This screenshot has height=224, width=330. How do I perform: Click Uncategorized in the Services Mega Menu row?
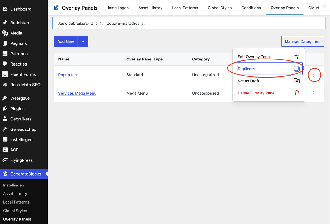point(205,93)
